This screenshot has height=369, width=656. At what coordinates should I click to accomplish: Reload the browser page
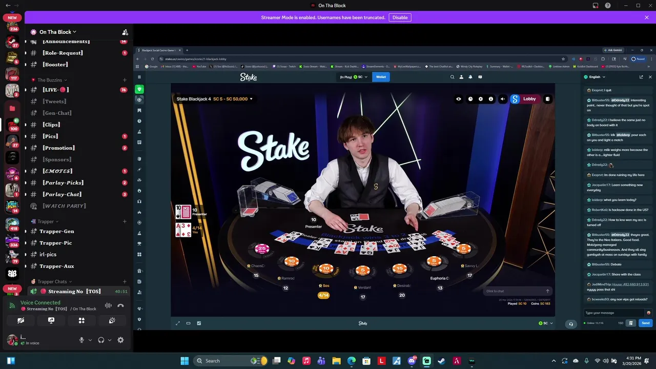point(152,59)
